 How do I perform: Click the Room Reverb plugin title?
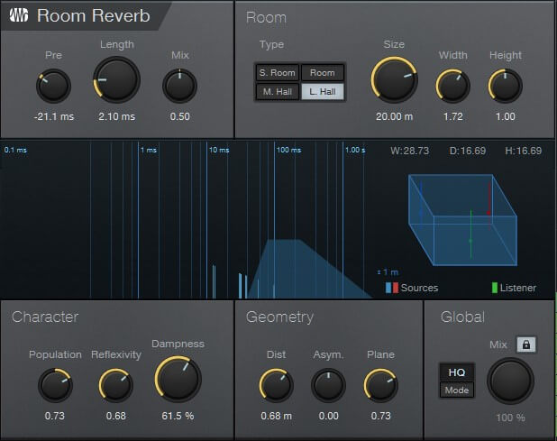coord(94,15)
